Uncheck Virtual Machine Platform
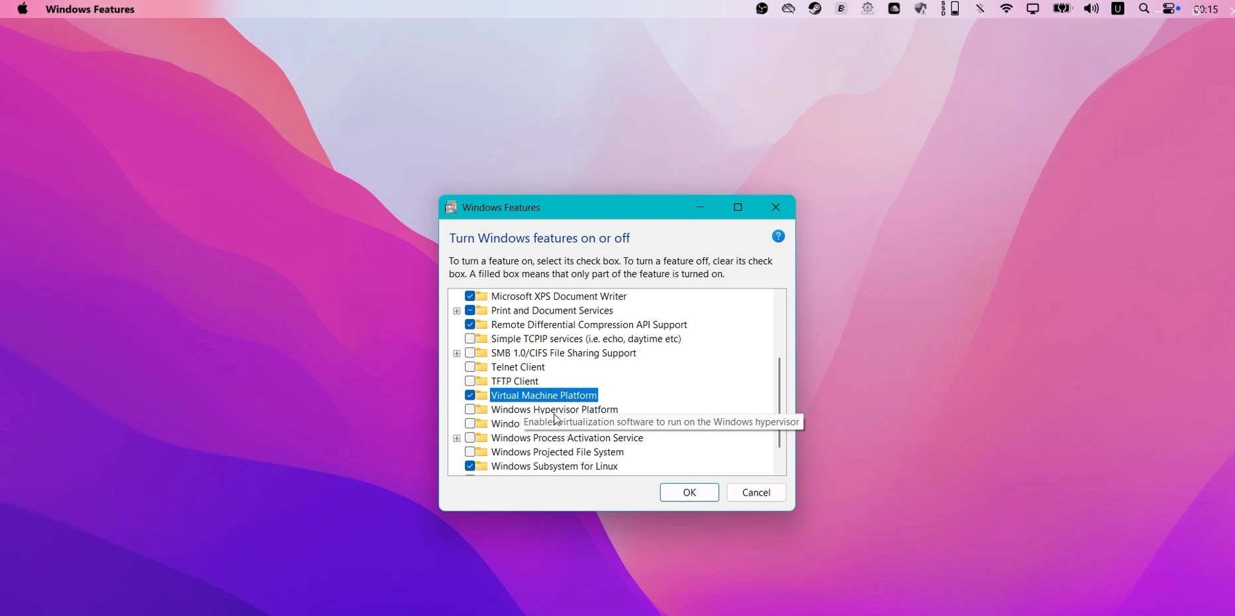This screenshot has width=1235, height=616. [469, 396]
